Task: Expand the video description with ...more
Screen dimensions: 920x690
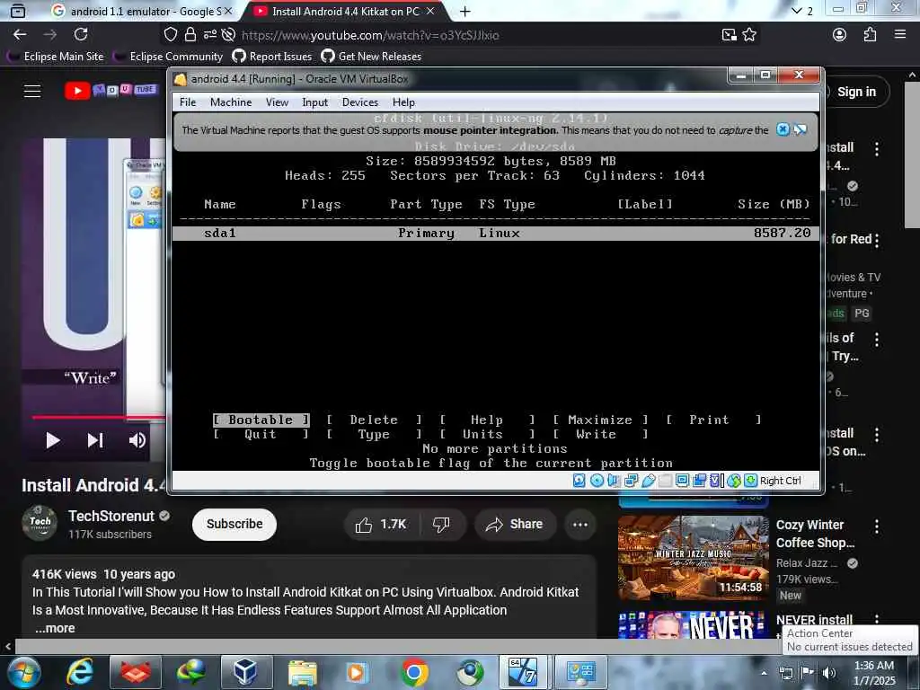Action: click(54, 628)
